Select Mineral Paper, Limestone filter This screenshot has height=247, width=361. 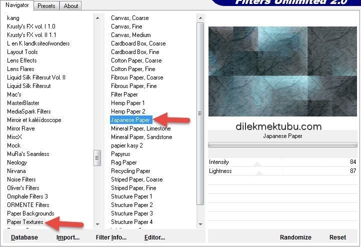click(x=141, y=128)
